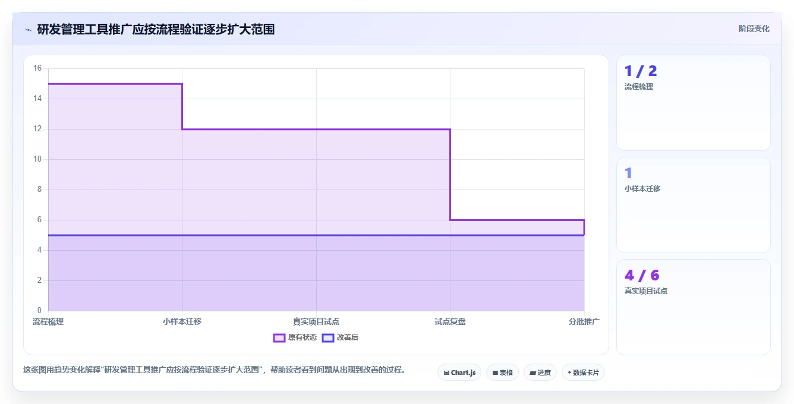Open the 小样本迁移 data card
Image resolution: width=794 pixels, height=404 pixels.
694,205
